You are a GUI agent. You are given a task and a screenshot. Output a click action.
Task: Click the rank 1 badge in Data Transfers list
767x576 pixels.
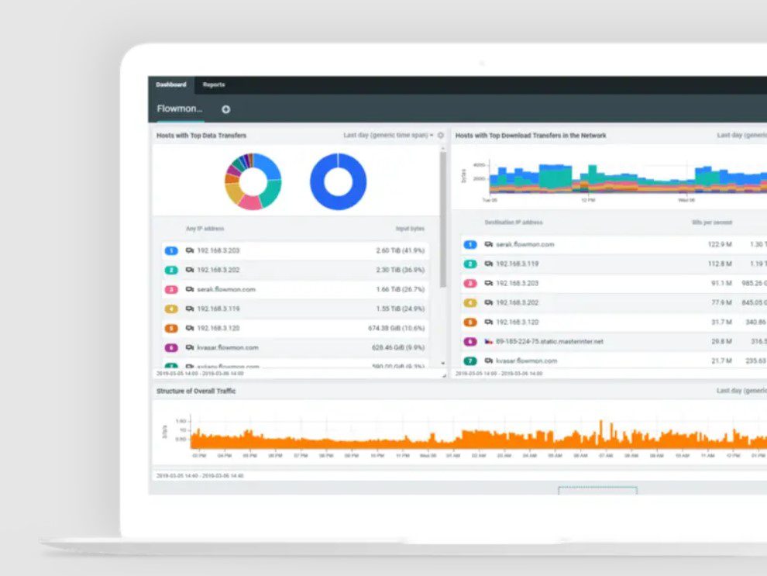172,250
